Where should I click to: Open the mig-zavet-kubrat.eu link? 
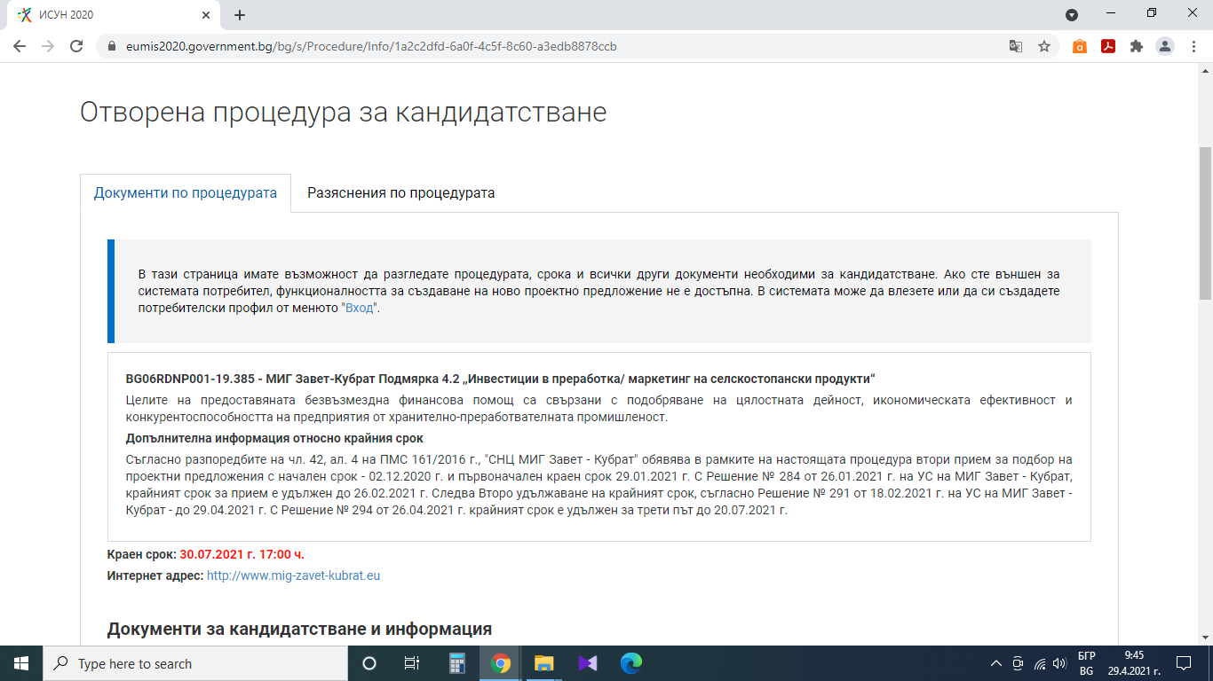click(293, 575)
